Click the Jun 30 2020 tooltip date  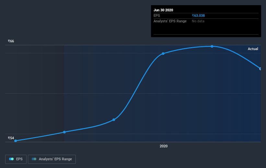163,10
